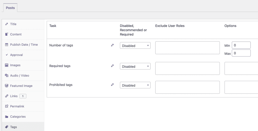Open the Title settings section
The height and width of the screenshot is (131, 258).
pos(13,24)
